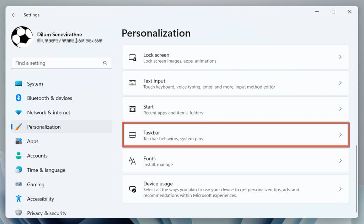The width and height of the screenshot is (364, 224).
Task: Open the Start settings row
Action: pyautogui.click(x=235, y=109)
